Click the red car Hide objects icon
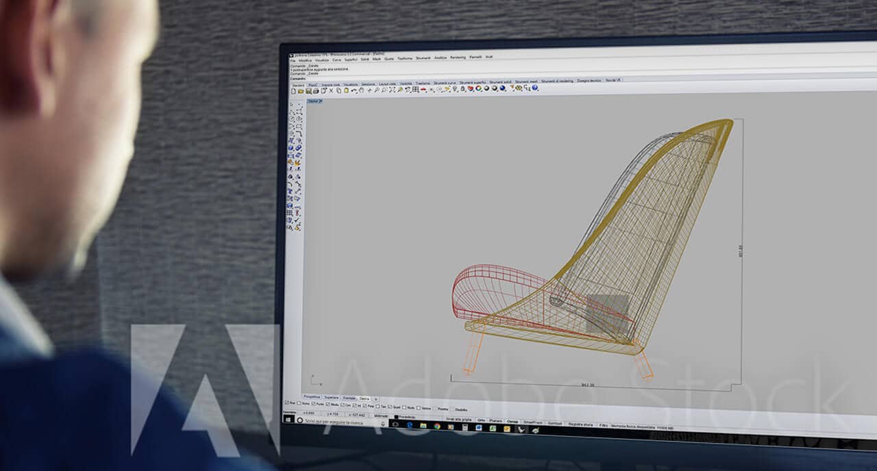877x471 pixels. [423, 90]
